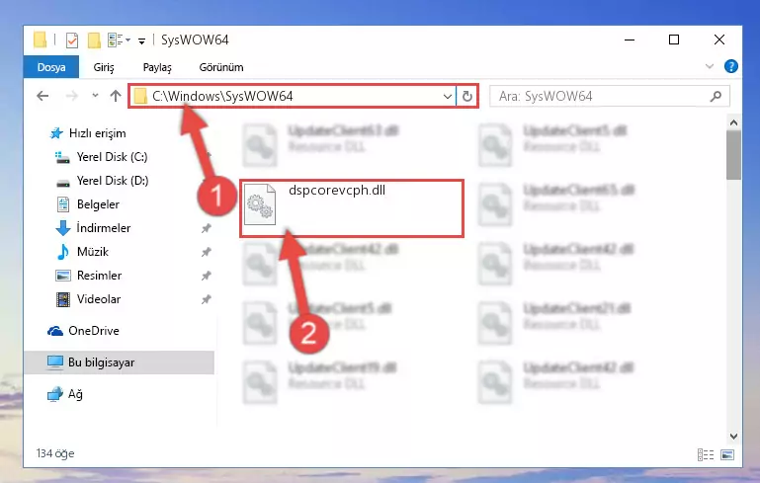760x483 pixels.
Task: Unpin İndirmeler using its pin icon
Action: pos(207,228)
